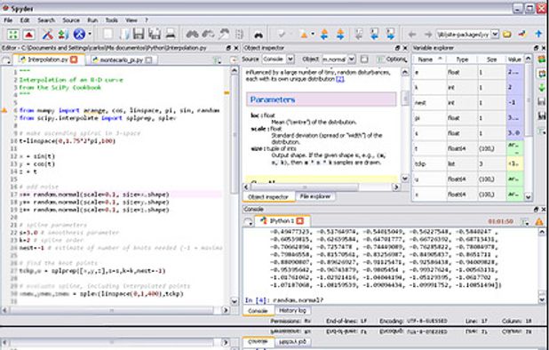Select the 'nest' variable row
Viewport: 549px width, 350px height.
coord(468,102)
